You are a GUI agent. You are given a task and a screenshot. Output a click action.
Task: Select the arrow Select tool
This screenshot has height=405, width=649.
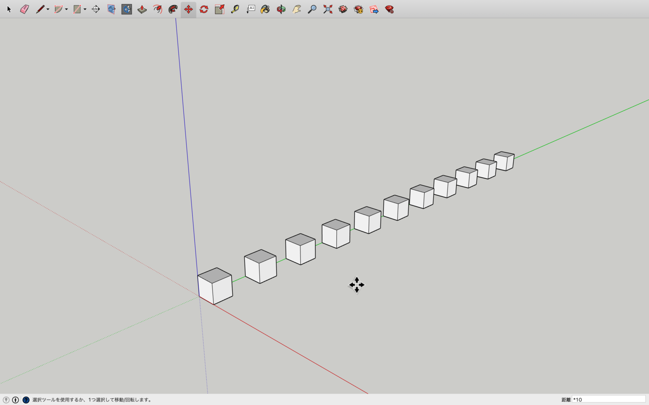[9, 9]
